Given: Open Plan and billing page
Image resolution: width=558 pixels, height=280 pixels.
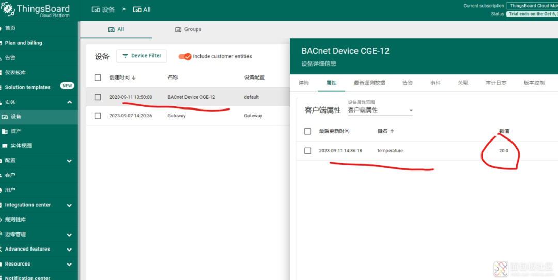Looking at the screenshot, I should (x=24, y=43).
